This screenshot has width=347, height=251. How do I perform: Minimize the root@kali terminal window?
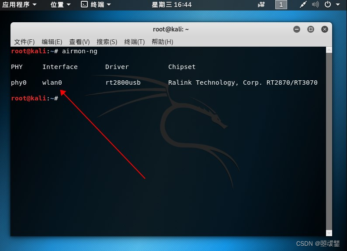click(297, 29)
